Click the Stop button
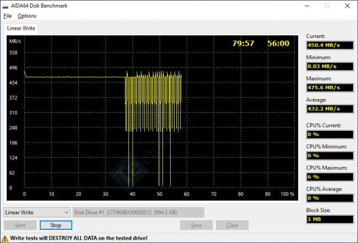The width and height of the screenshot is (358, 243). (x=56, y=225)
